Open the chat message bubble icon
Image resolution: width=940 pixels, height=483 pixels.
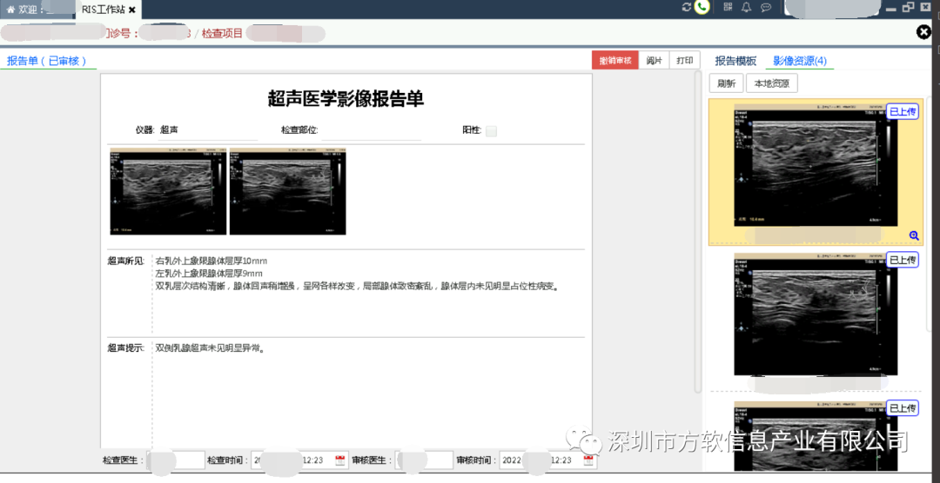point(766,7)
